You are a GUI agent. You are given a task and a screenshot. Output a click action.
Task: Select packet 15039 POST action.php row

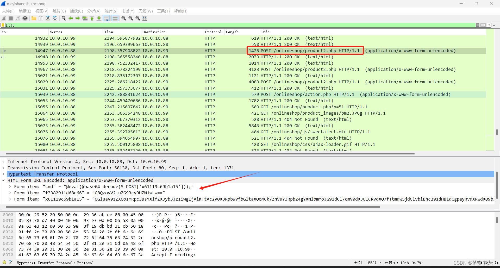243,95
